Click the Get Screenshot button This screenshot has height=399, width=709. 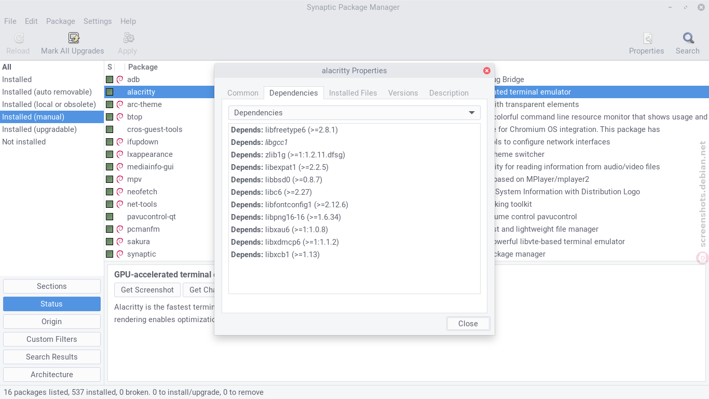147,290
